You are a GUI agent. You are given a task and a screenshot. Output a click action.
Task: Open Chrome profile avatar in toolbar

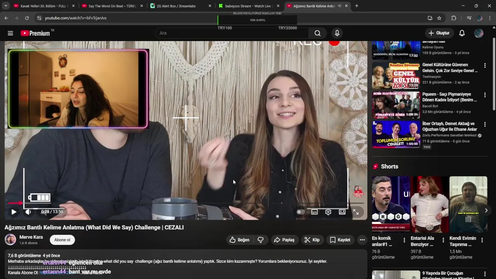coord(480,18)
